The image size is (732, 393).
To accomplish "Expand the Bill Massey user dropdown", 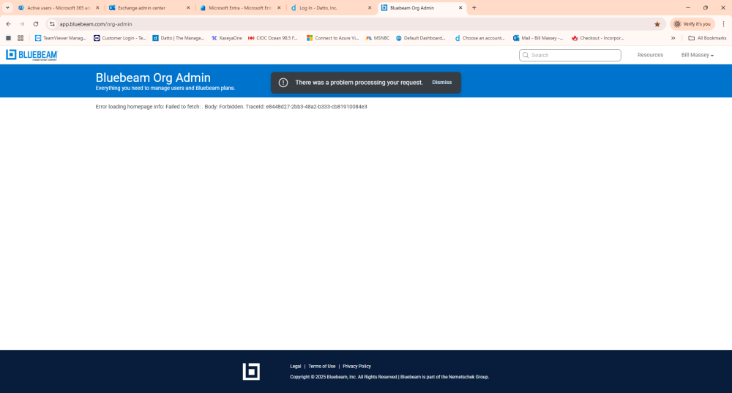I will tap(697, 55).
